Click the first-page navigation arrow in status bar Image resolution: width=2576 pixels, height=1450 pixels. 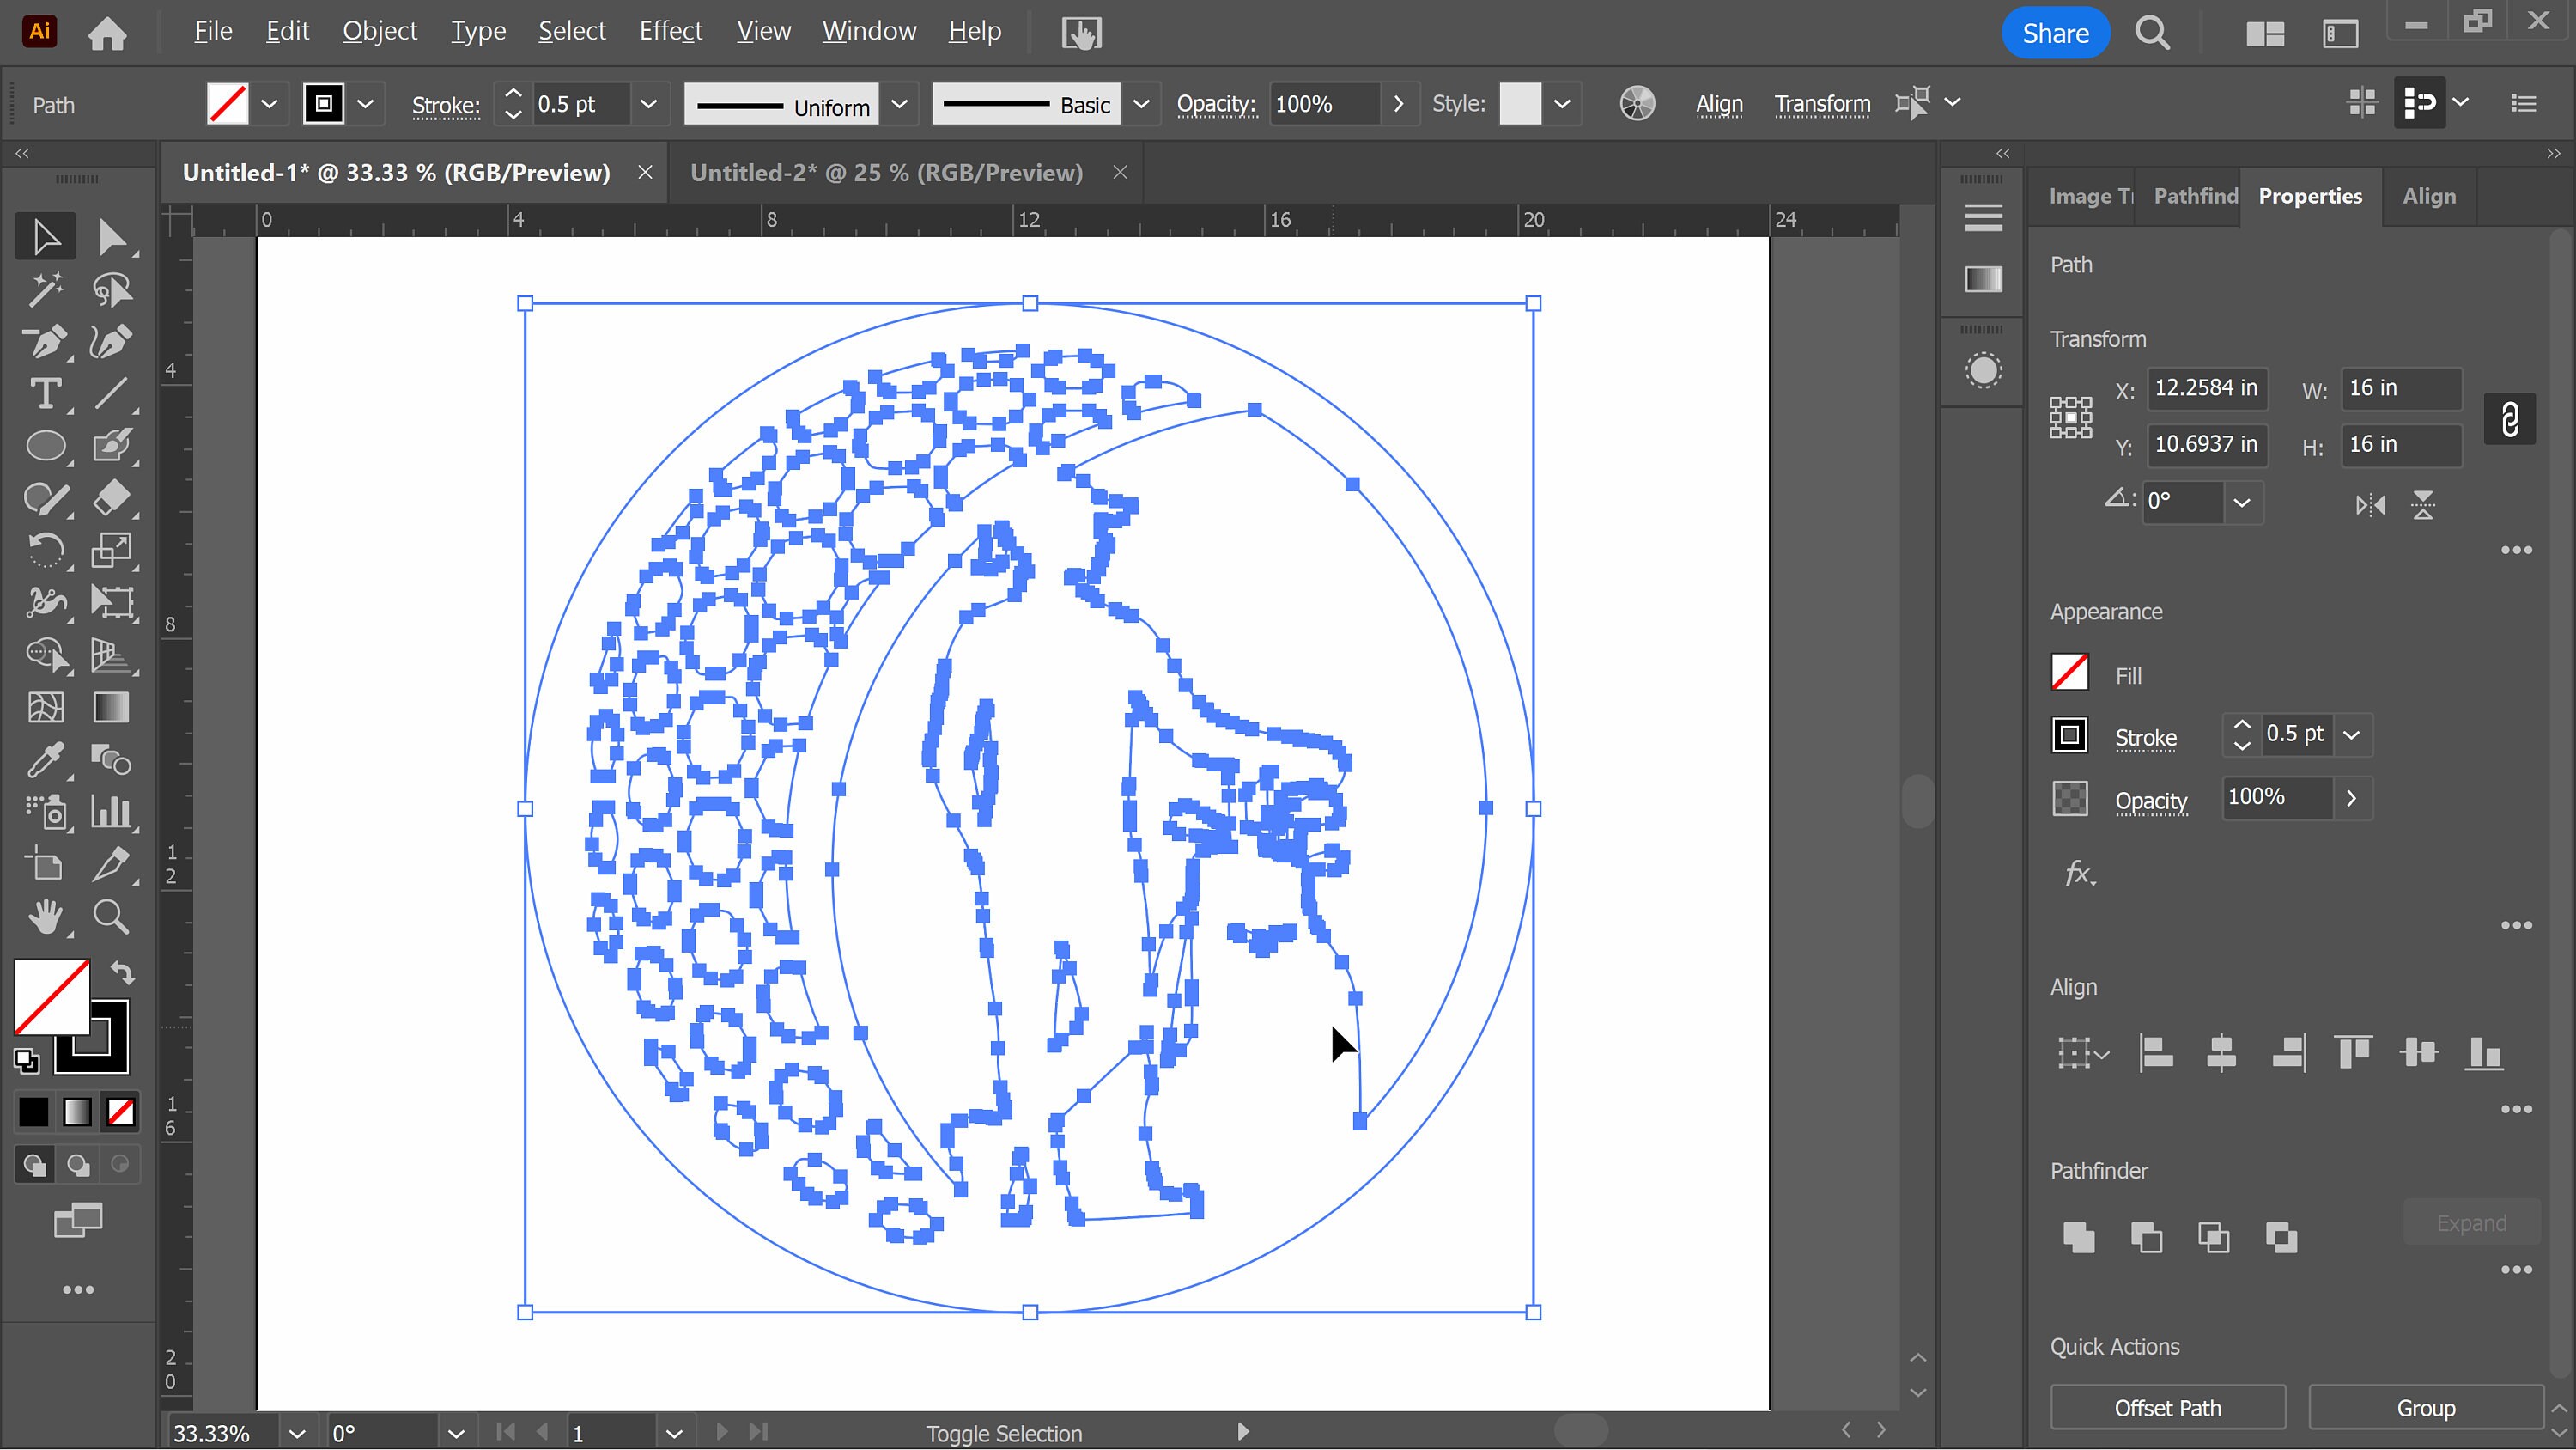pyautogui.click(x=506, y=1432)
